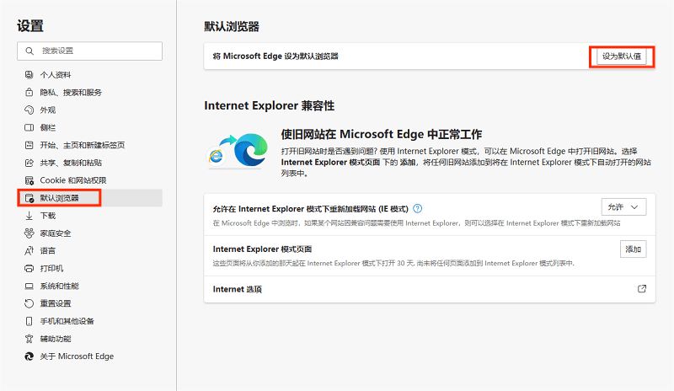Open 关于 Microsoft Edge page
The height and width of the screenshot is (391, 674).
click(x=90, y=356)
